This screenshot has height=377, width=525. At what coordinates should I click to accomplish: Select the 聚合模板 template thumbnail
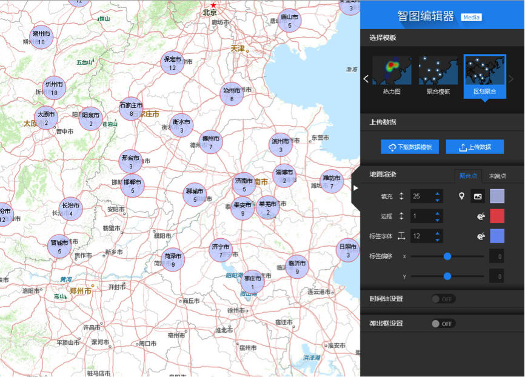tap(438, 76)
